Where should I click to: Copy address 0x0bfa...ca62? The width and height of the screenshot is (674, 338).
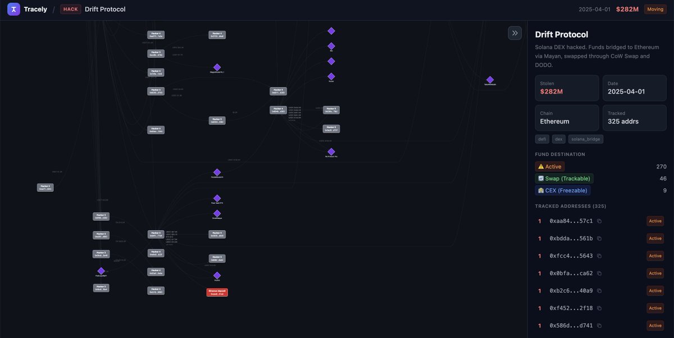point(599,273)
